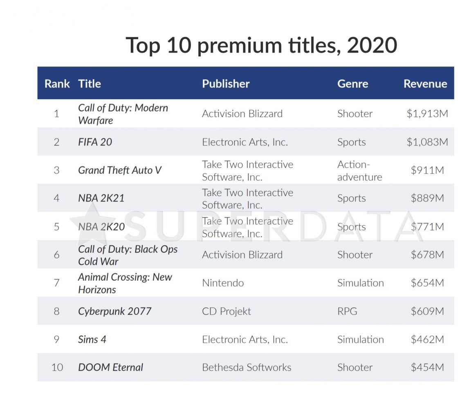Image resolution: width=471 pixels, height=397 pixels.
Task: Click the $1,913M revenue value
Action: tap(427, 114)
